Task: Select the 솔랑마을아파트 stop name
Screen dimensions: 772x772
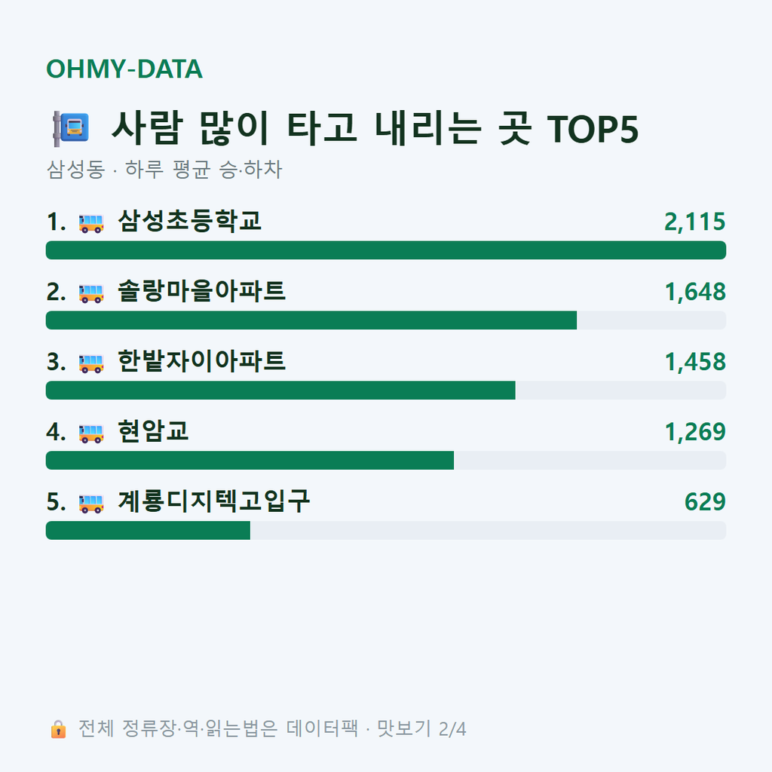Action: [x=201, y=290]
